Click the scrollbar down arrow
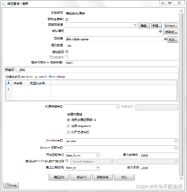This screenshot has height=192, width=187. [x=182, y=179]
